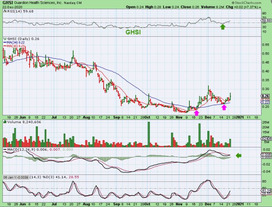Click the Low 0.24 value

171,7
